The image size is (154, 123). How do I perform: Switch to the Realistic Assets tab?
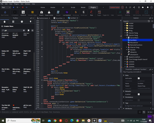tap(43, 18)
